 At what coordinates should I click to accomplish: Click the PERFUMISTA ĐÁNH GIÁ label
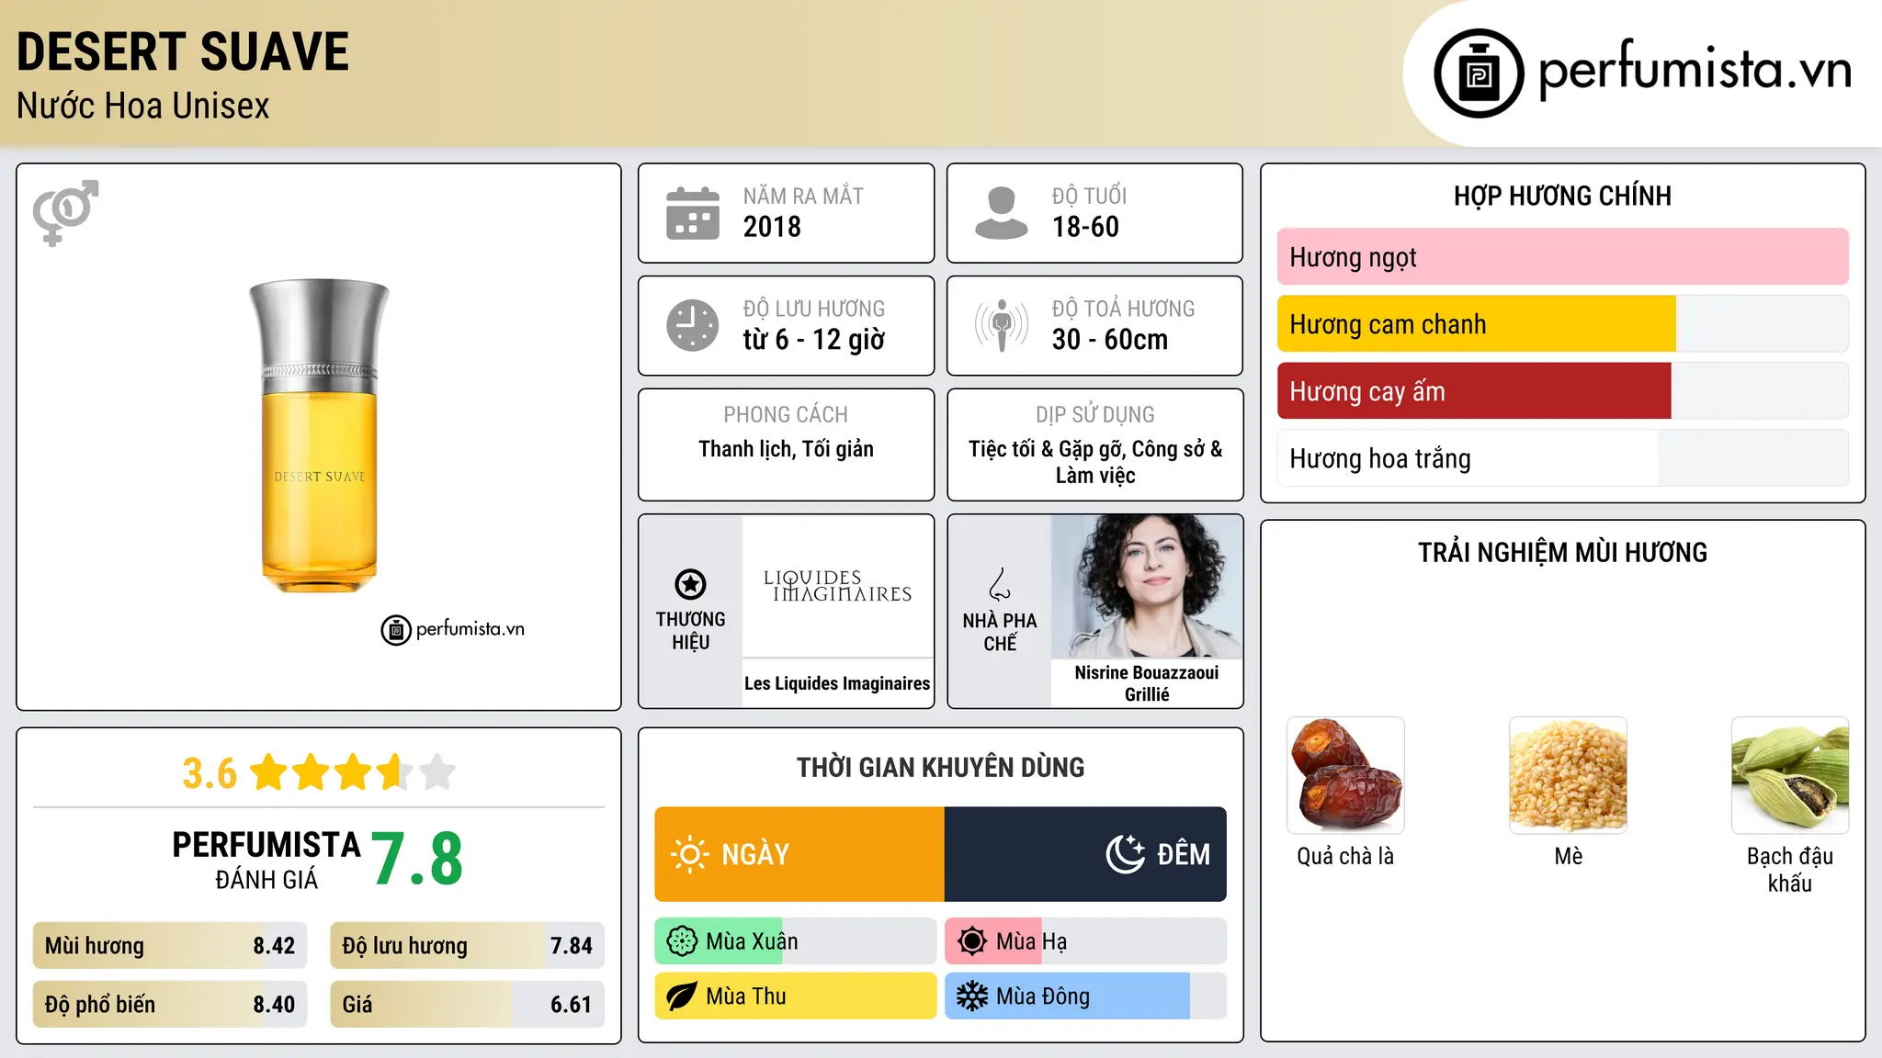[x=266, y=861]
